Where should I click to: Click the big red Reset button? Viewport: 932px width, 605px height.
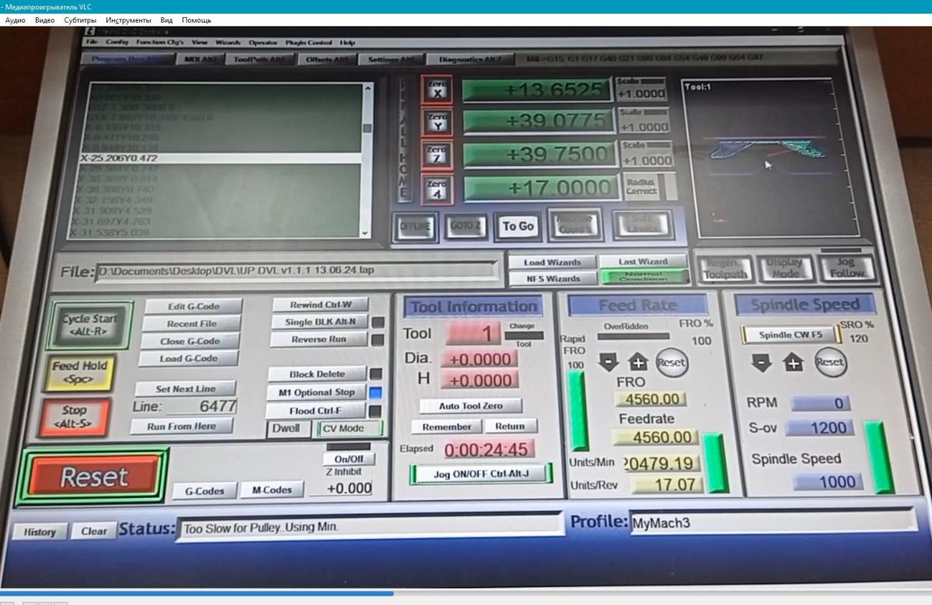tap(94, 476)
